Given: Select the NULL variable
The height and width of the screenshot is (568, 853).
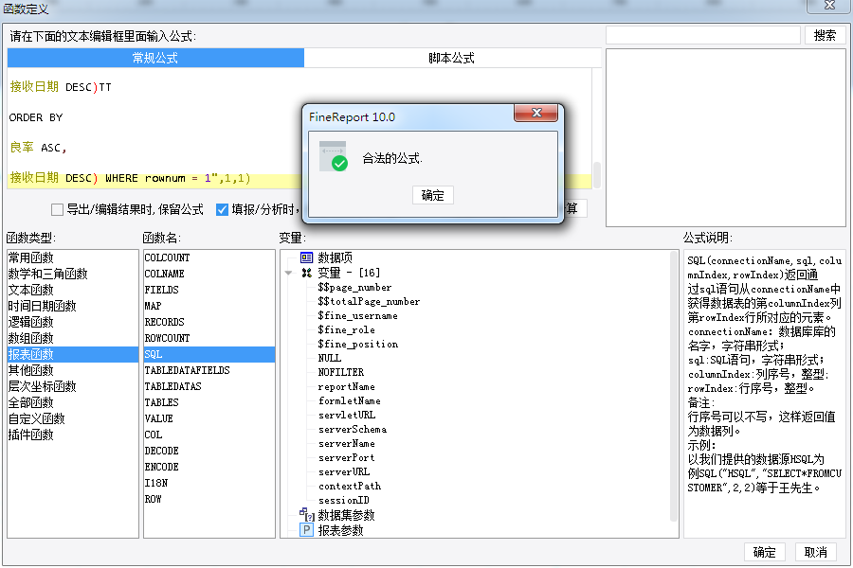Looking at the screenshot, I should [x=330, y=358].
